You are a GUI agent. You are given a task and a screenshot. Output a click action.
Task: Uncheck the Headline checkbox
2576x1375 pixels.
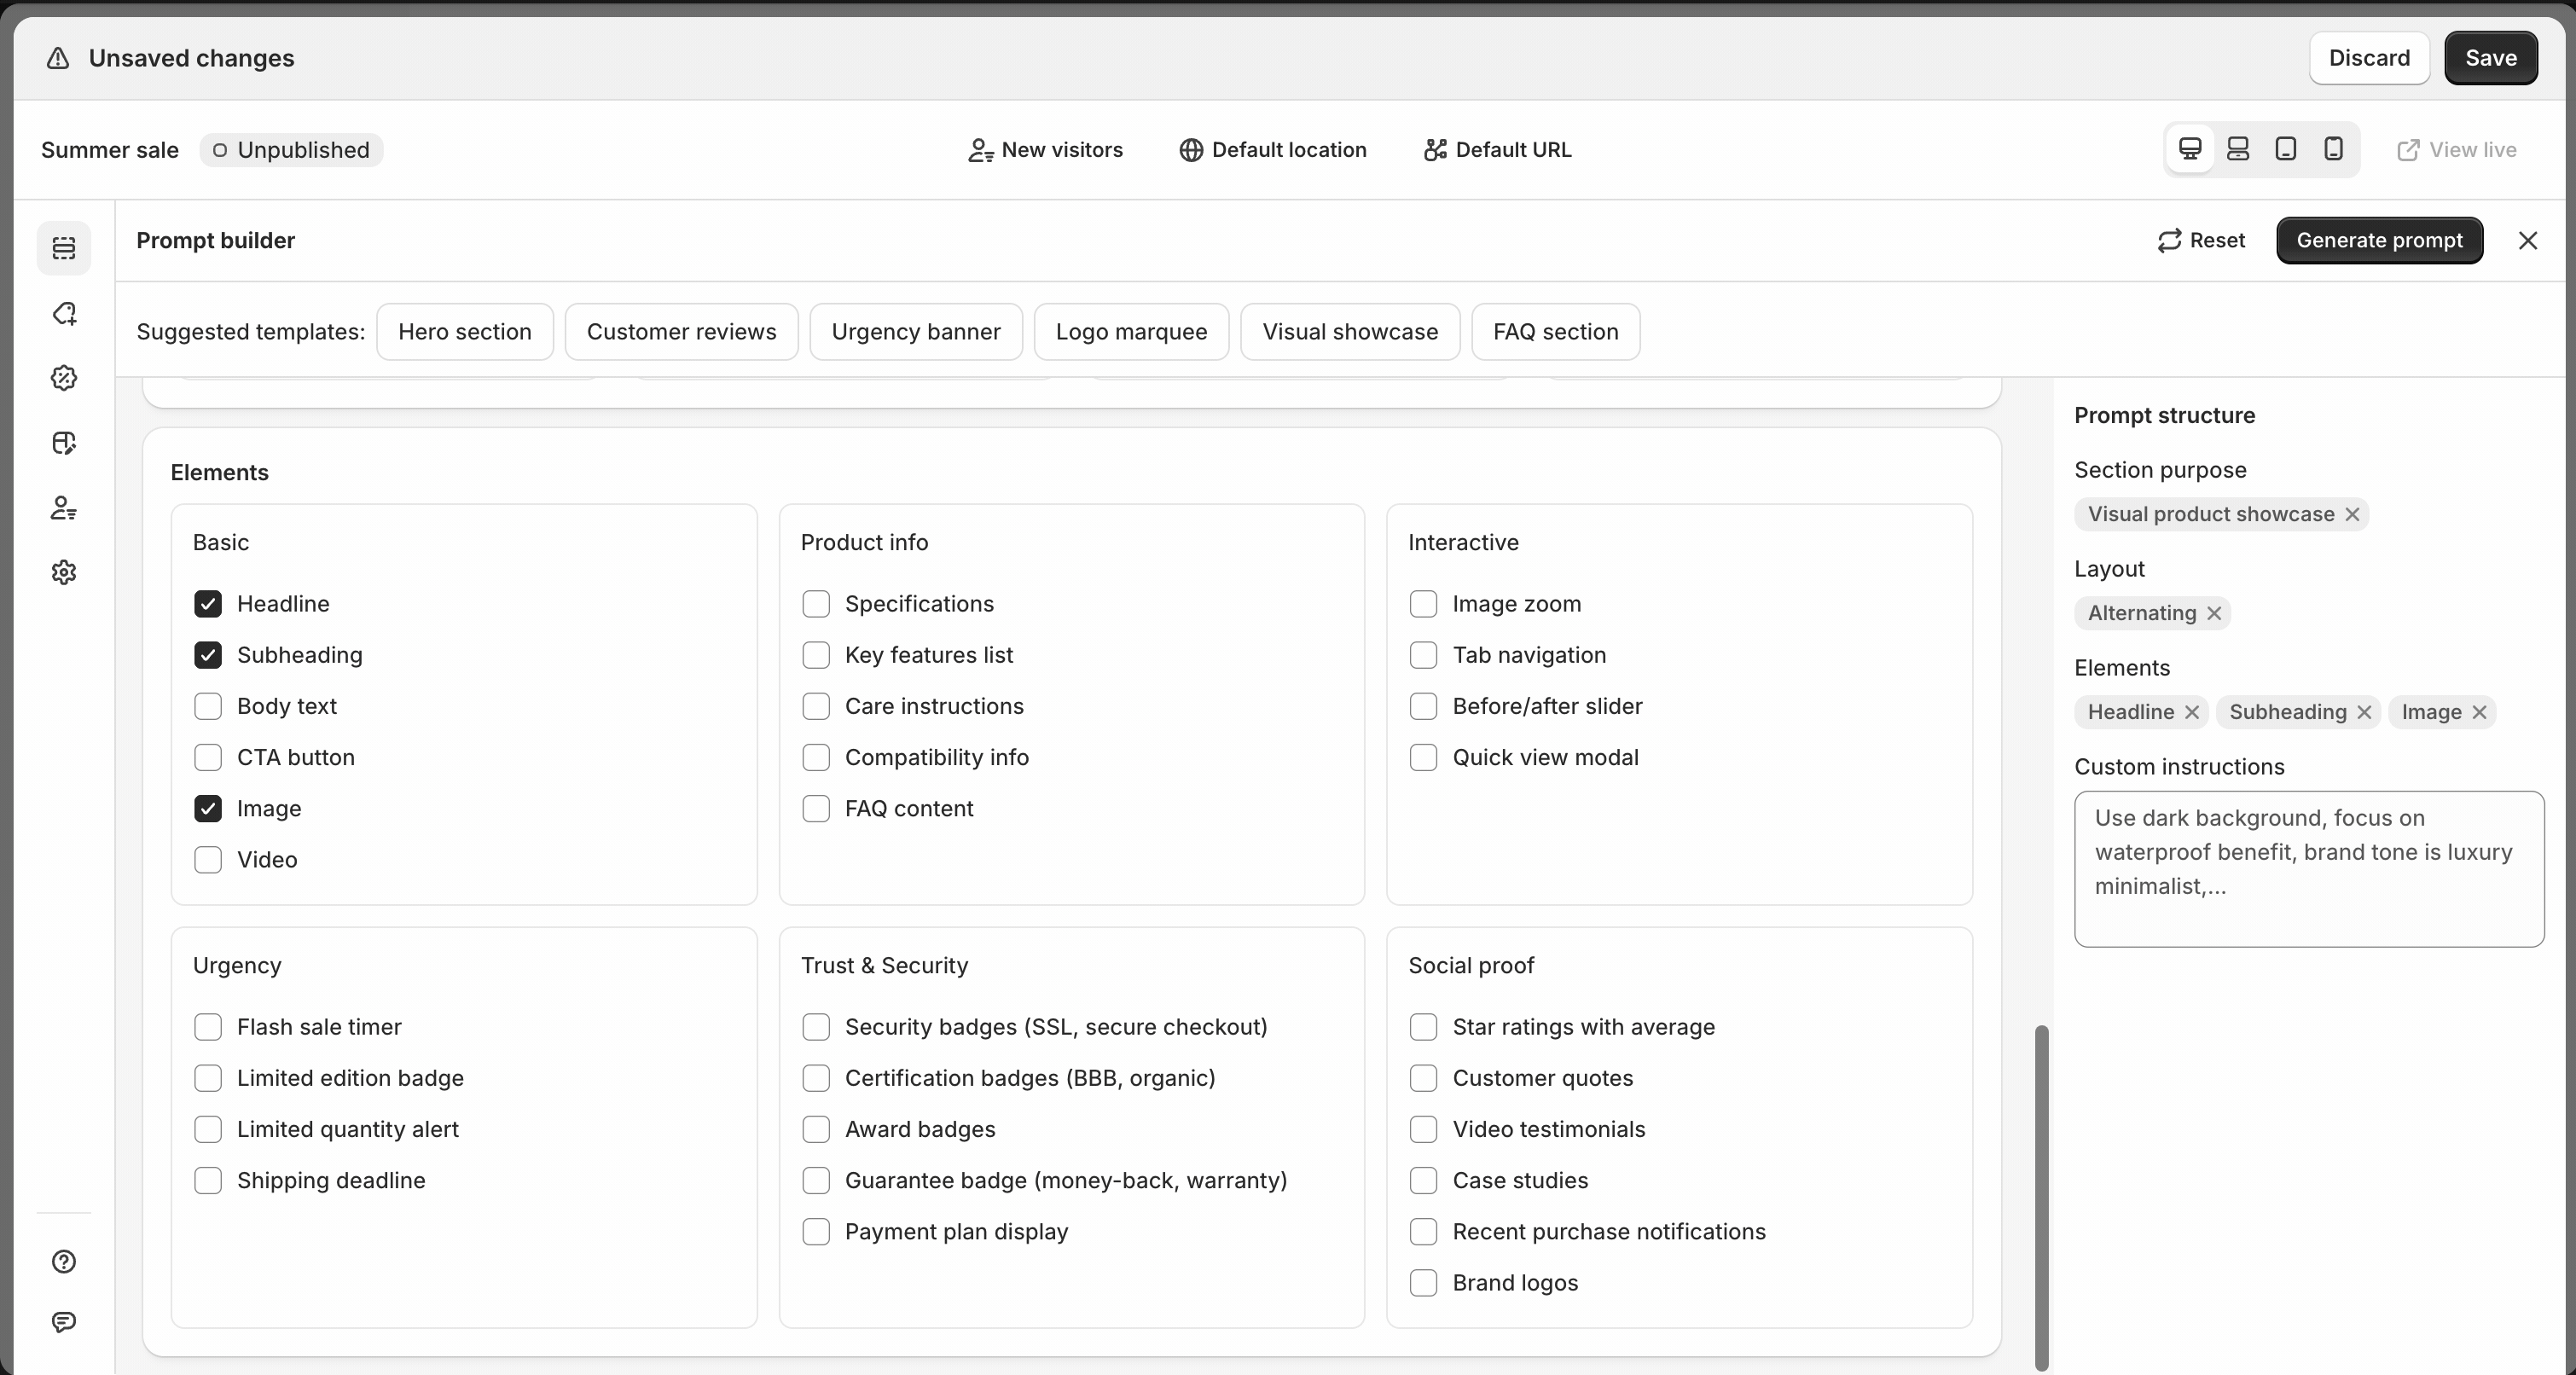click(208, 604)
